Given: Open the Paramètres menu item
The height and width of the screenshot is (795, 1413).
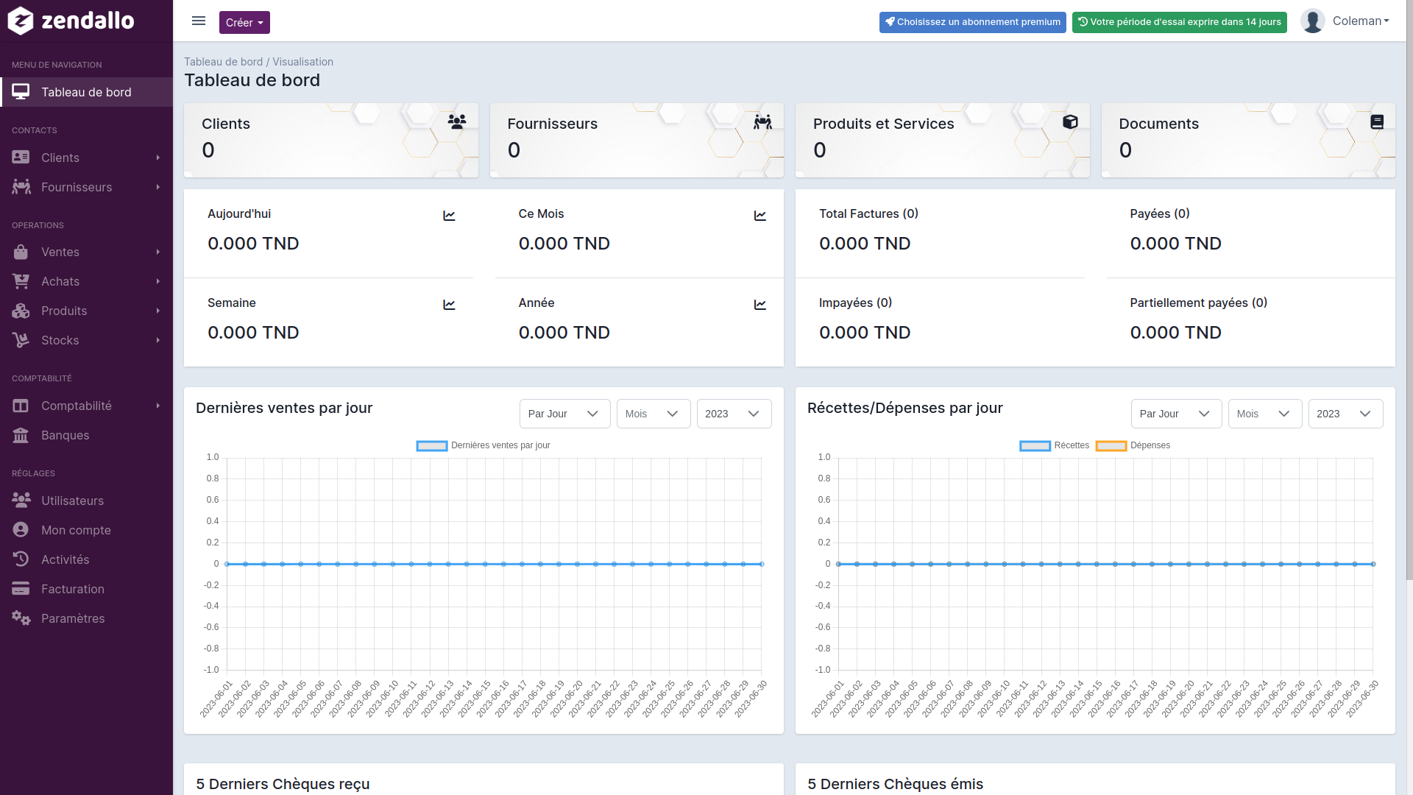Looking at the screenshot, I should click(x=86, y=618).
